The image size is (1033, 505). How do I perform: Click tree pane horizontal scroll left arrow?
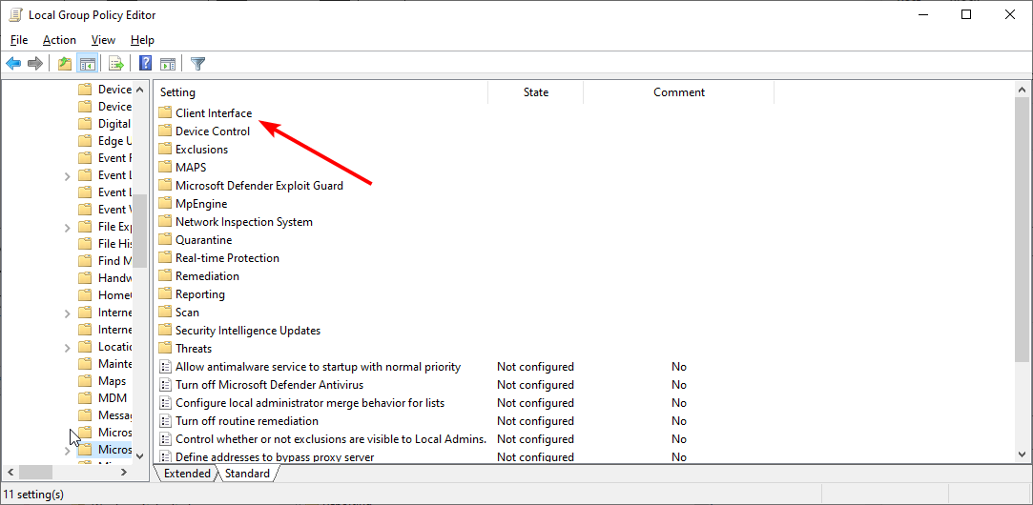pos(10,472)
